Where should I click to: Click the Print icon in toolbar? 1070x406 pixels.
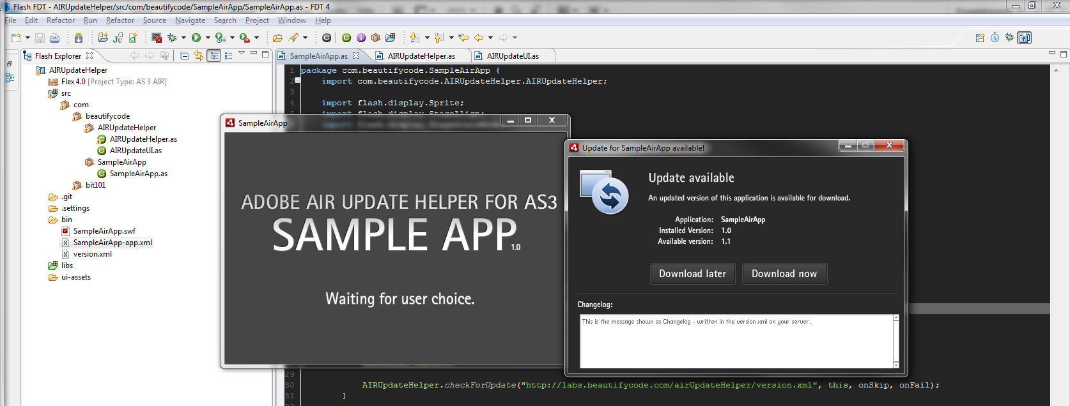point(54,38)
